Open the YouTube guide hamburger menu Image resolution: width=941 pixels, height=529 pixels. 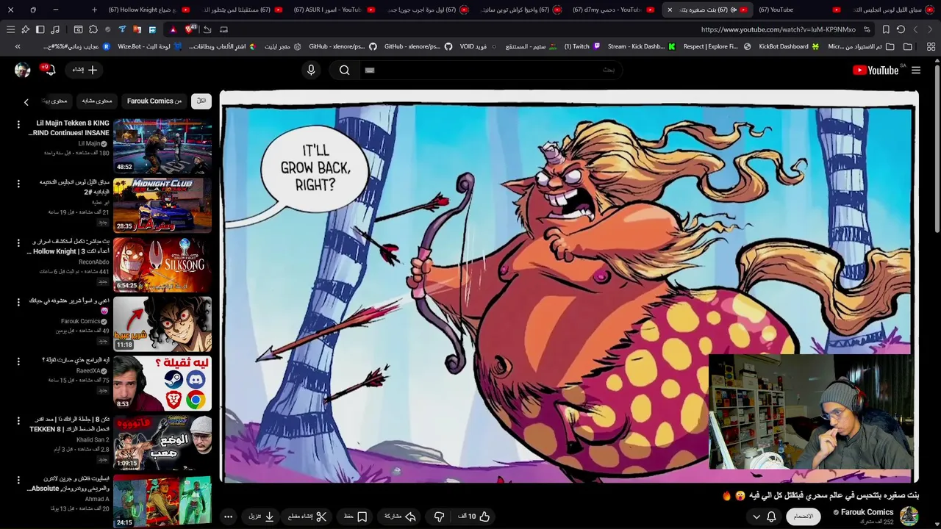coord(916,70)
